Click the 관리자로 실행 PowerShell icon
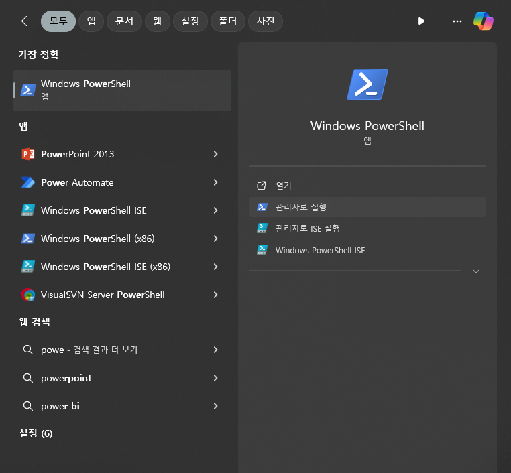The width and height of the screenshot is (511, 473). tap(262, 207)
